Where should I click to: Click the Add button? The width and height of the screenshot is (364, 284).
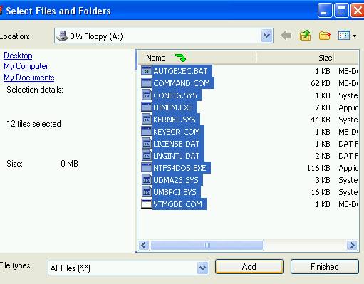coord(249,267)
